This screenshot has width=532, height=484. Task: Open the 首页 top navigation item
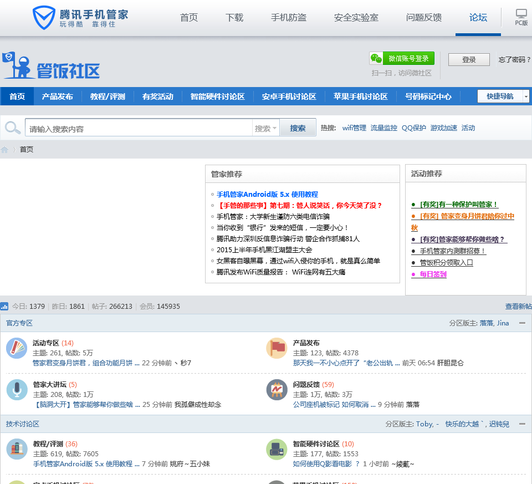pos(188,18)
